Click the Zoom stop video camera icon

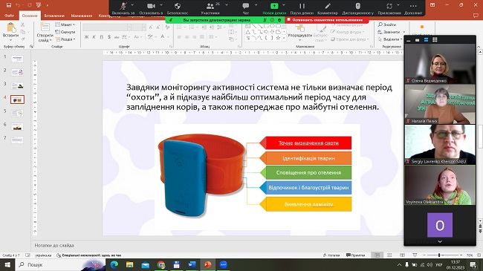point(151,6)
